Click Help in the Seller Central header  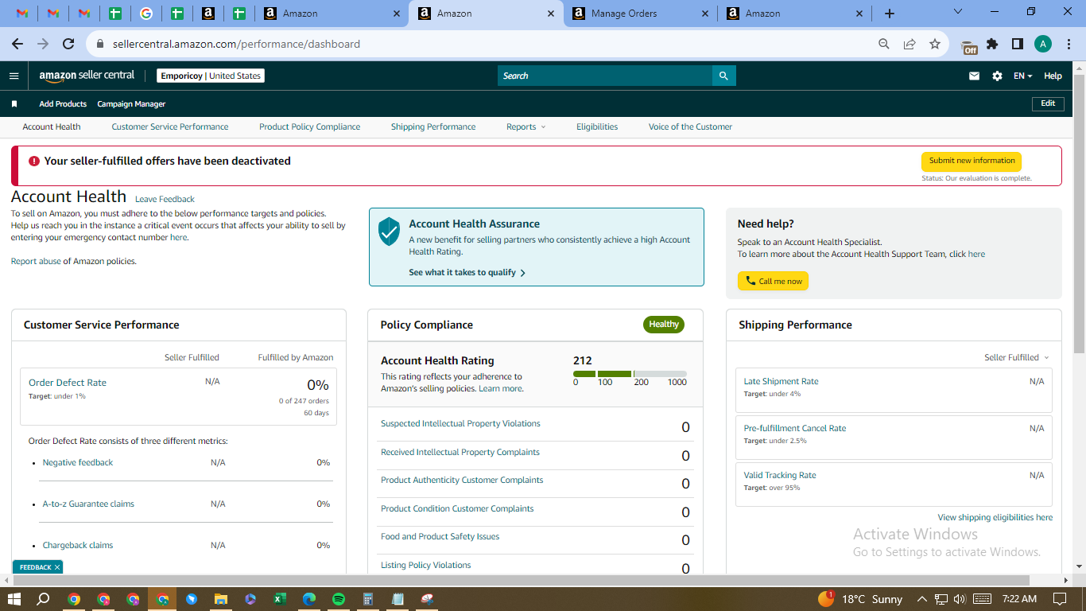(x=1053, y=76)
